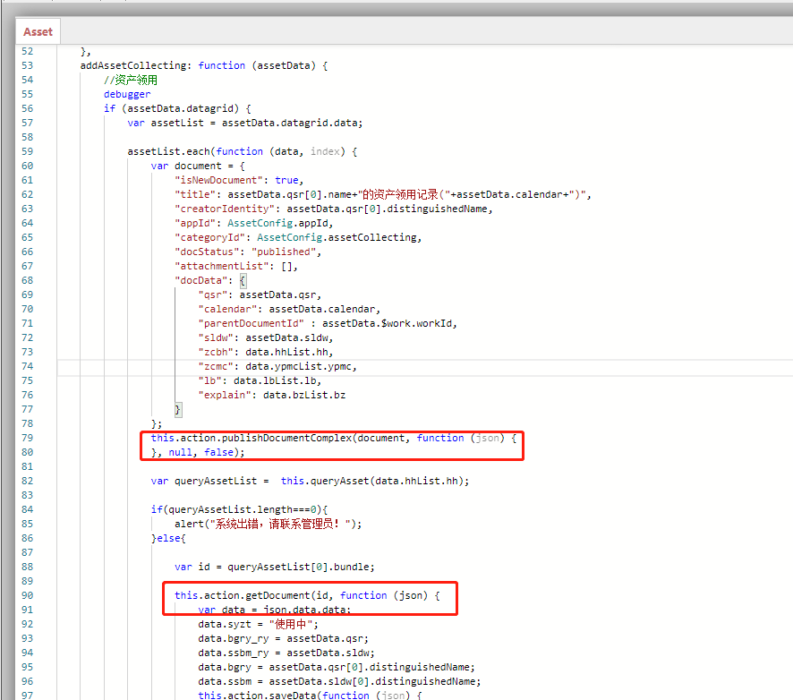The height and width of the screenshot is (700, 793).
Task: Click assetCollecting in the categoryId line
Action: tap(373, 237)
